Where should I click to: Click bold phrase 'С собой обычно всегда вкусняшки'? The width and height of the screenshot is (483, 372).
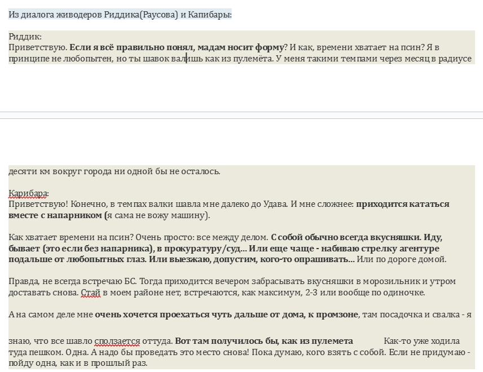point(345,237)
